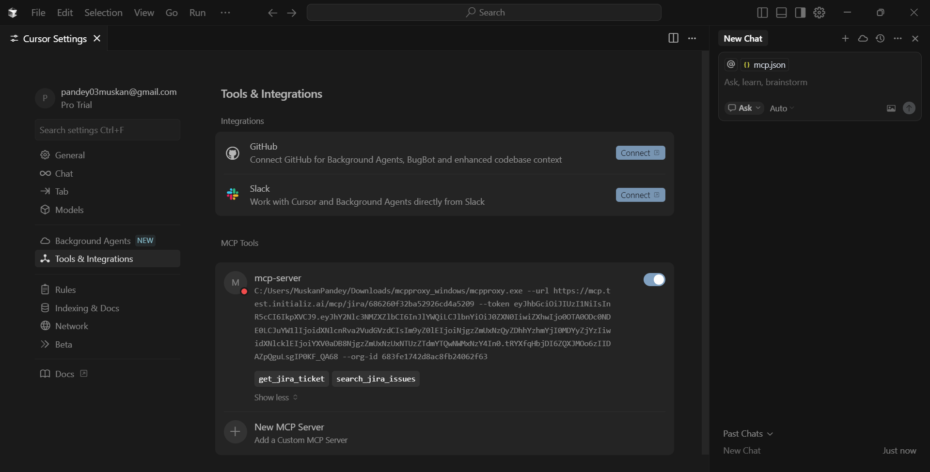
Task: Click the chat prompt input area
Action: click(819, 82)
